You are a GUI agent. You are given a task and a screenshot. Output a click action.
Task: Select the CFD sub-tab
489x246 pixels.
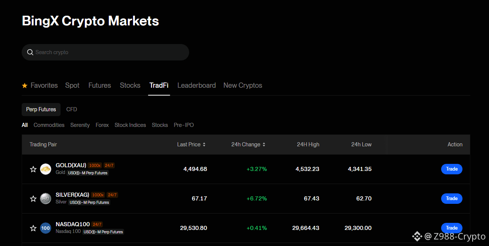[72, 109]
